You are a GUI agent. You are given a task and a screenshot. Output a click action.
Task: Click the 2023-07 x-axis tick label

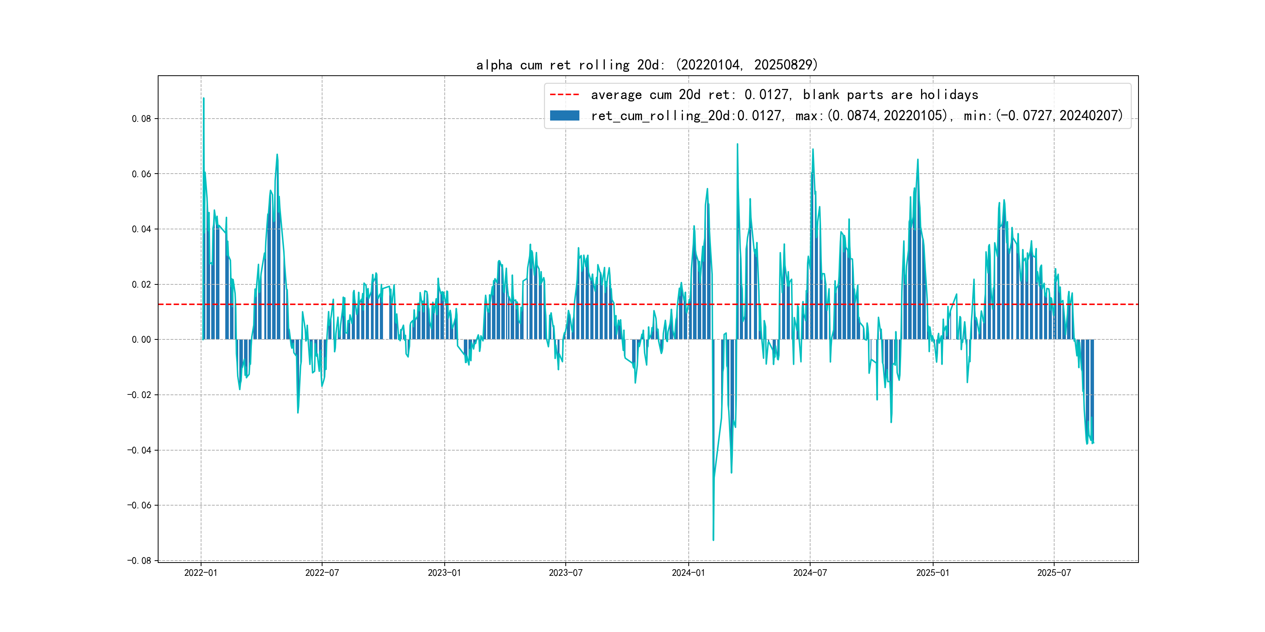click(565, 573)
